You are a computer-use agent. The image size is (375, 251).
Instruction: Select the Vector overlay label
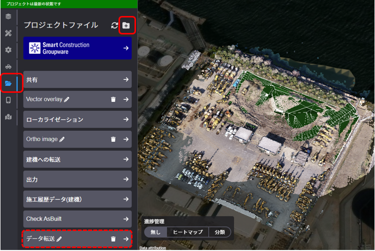(44, 99)
